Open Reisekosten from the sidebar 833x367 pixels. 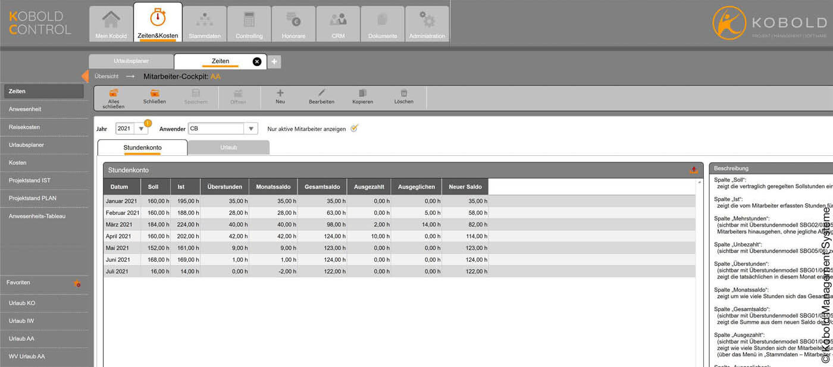pyautogui.click(x=25, y=127)
